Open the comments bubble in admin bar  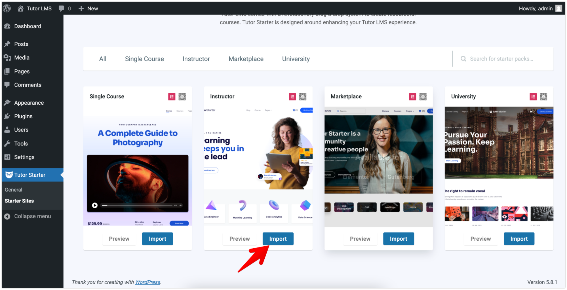[65, 9]
